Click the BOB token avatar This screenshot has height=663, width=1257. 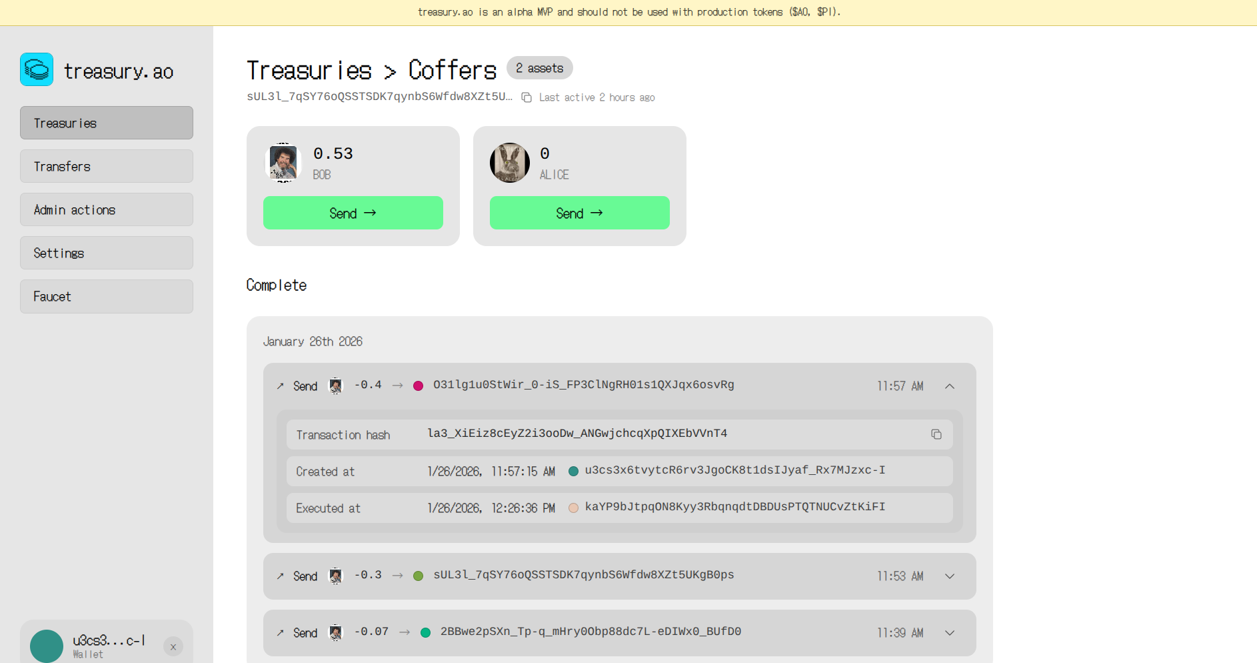coord(283,162)
